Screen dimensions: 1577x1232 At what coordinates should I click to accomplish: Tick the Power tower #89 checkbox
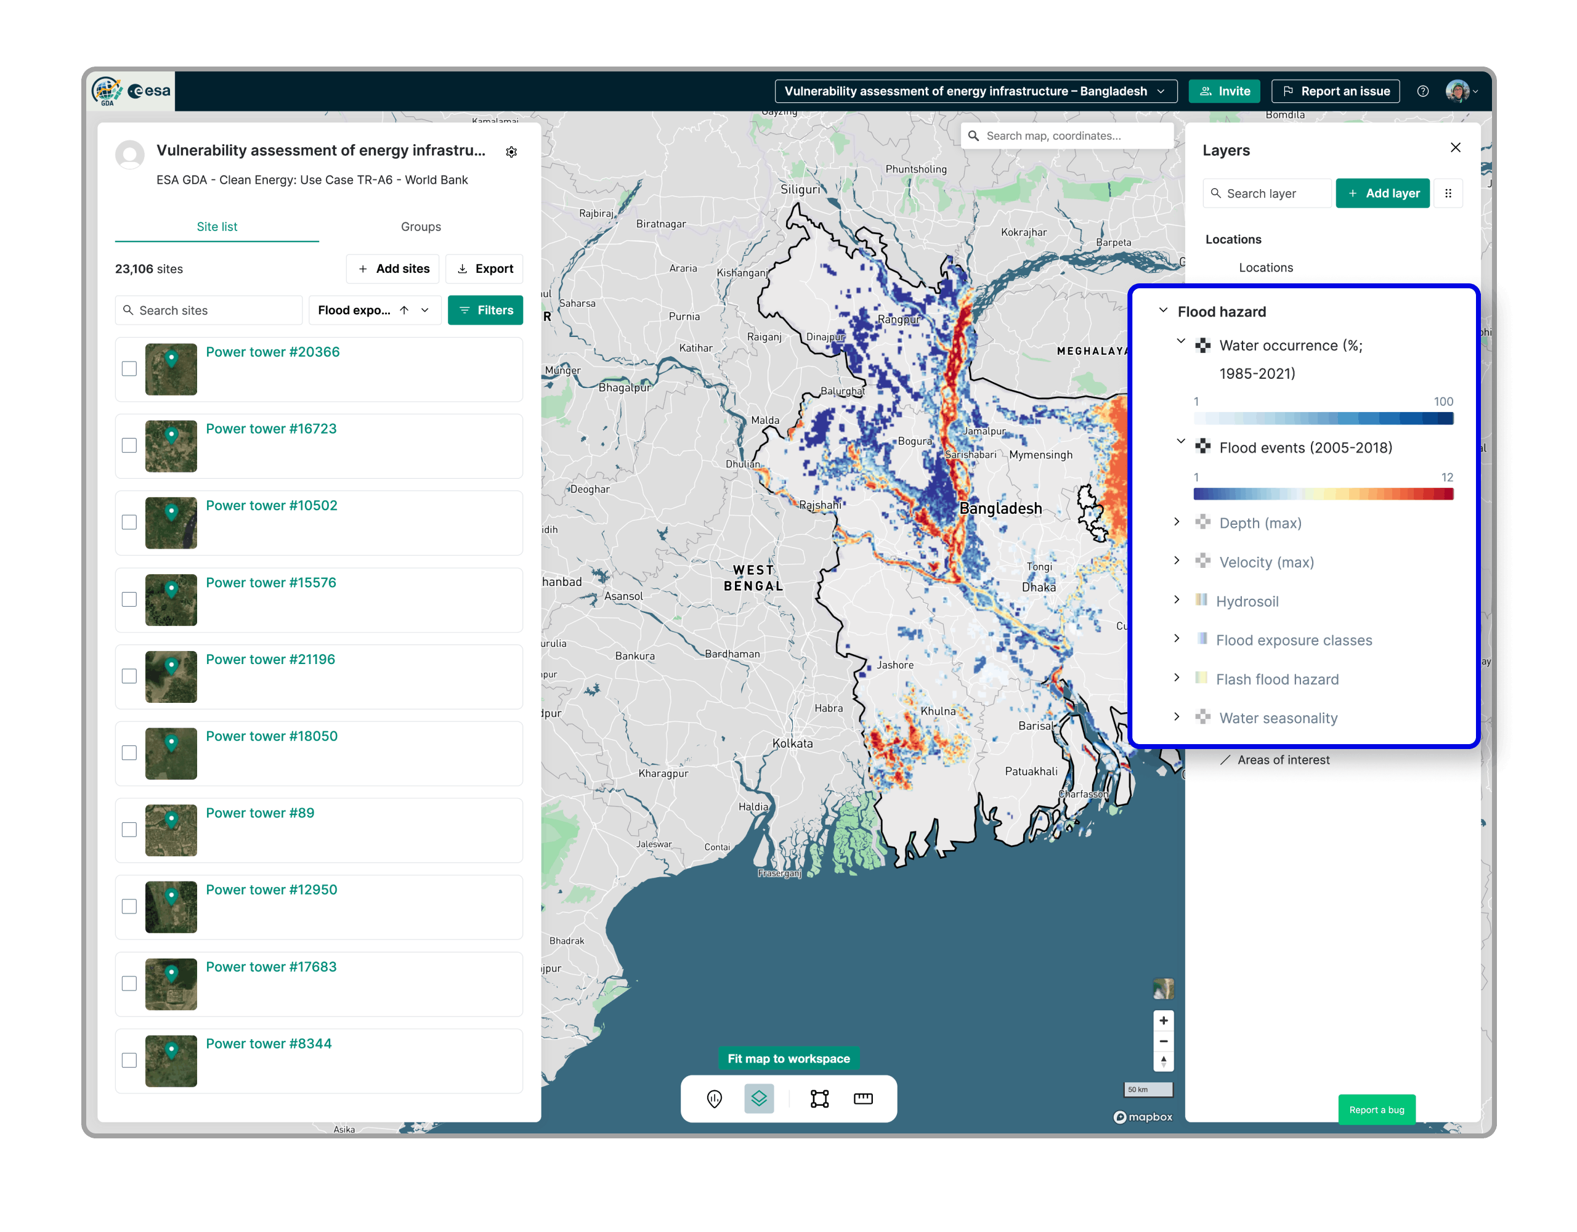[129, 830]
